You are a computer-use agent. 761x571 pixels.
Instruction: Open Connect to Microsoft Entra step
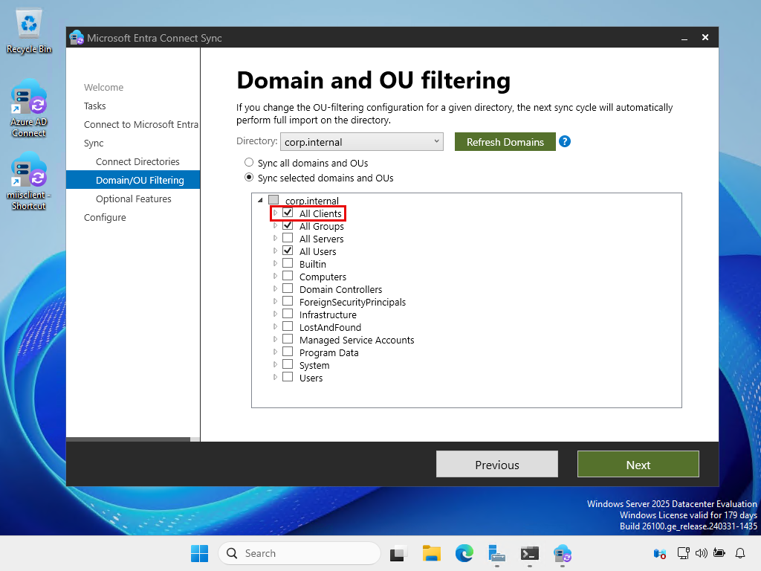140,125
